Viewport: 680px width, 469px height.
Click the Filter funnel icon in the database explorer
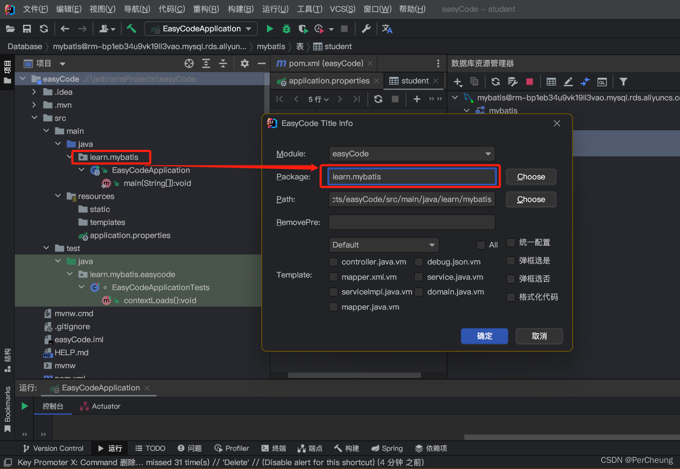pyautogui.click(x=623, y=82)
